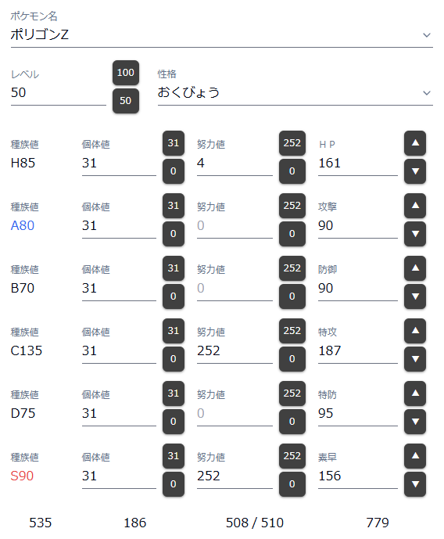
Task: Decrease the HP stat with down arrow
Action: (415, 171)
